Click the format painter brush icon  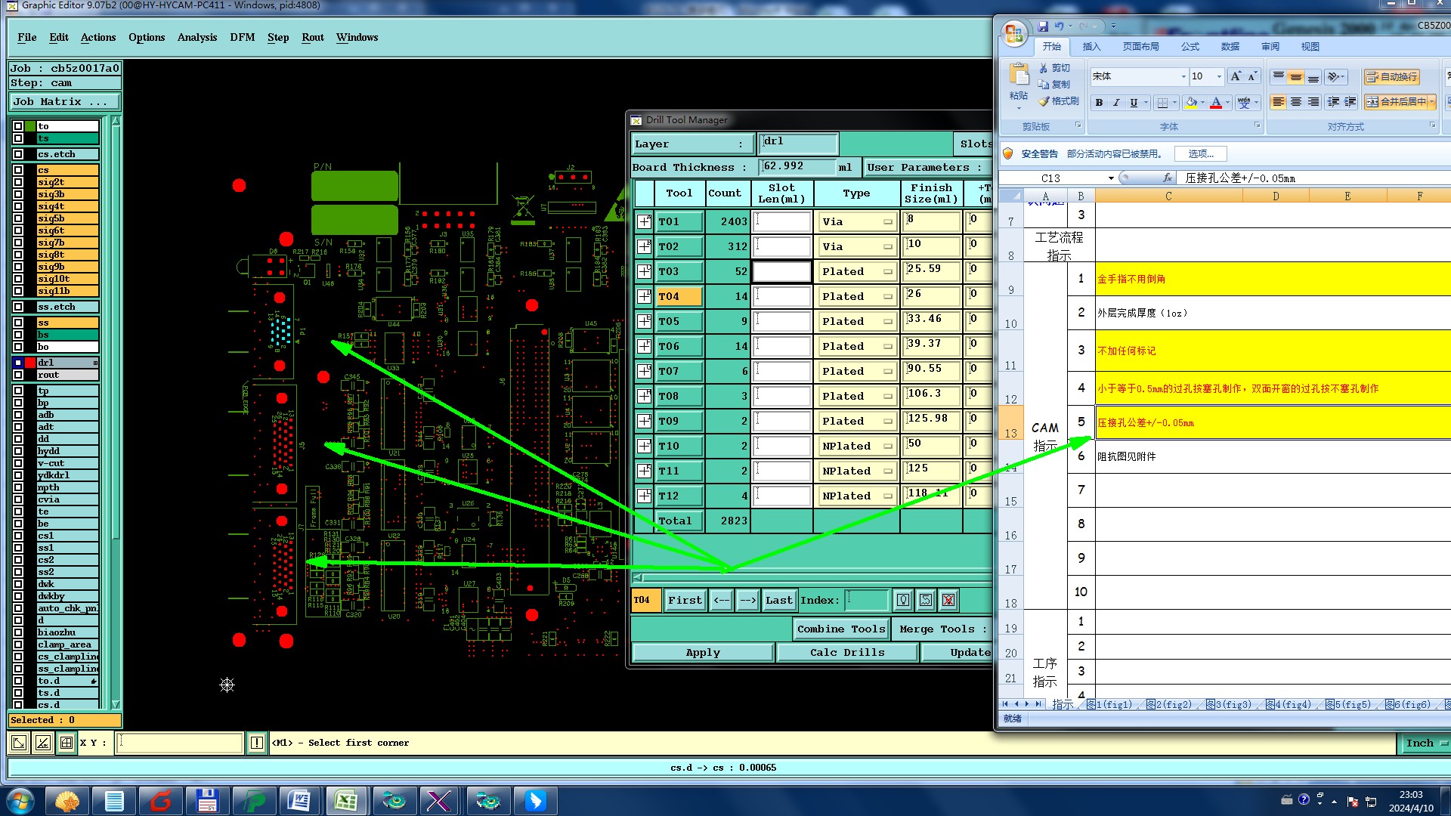[1044, 101]
